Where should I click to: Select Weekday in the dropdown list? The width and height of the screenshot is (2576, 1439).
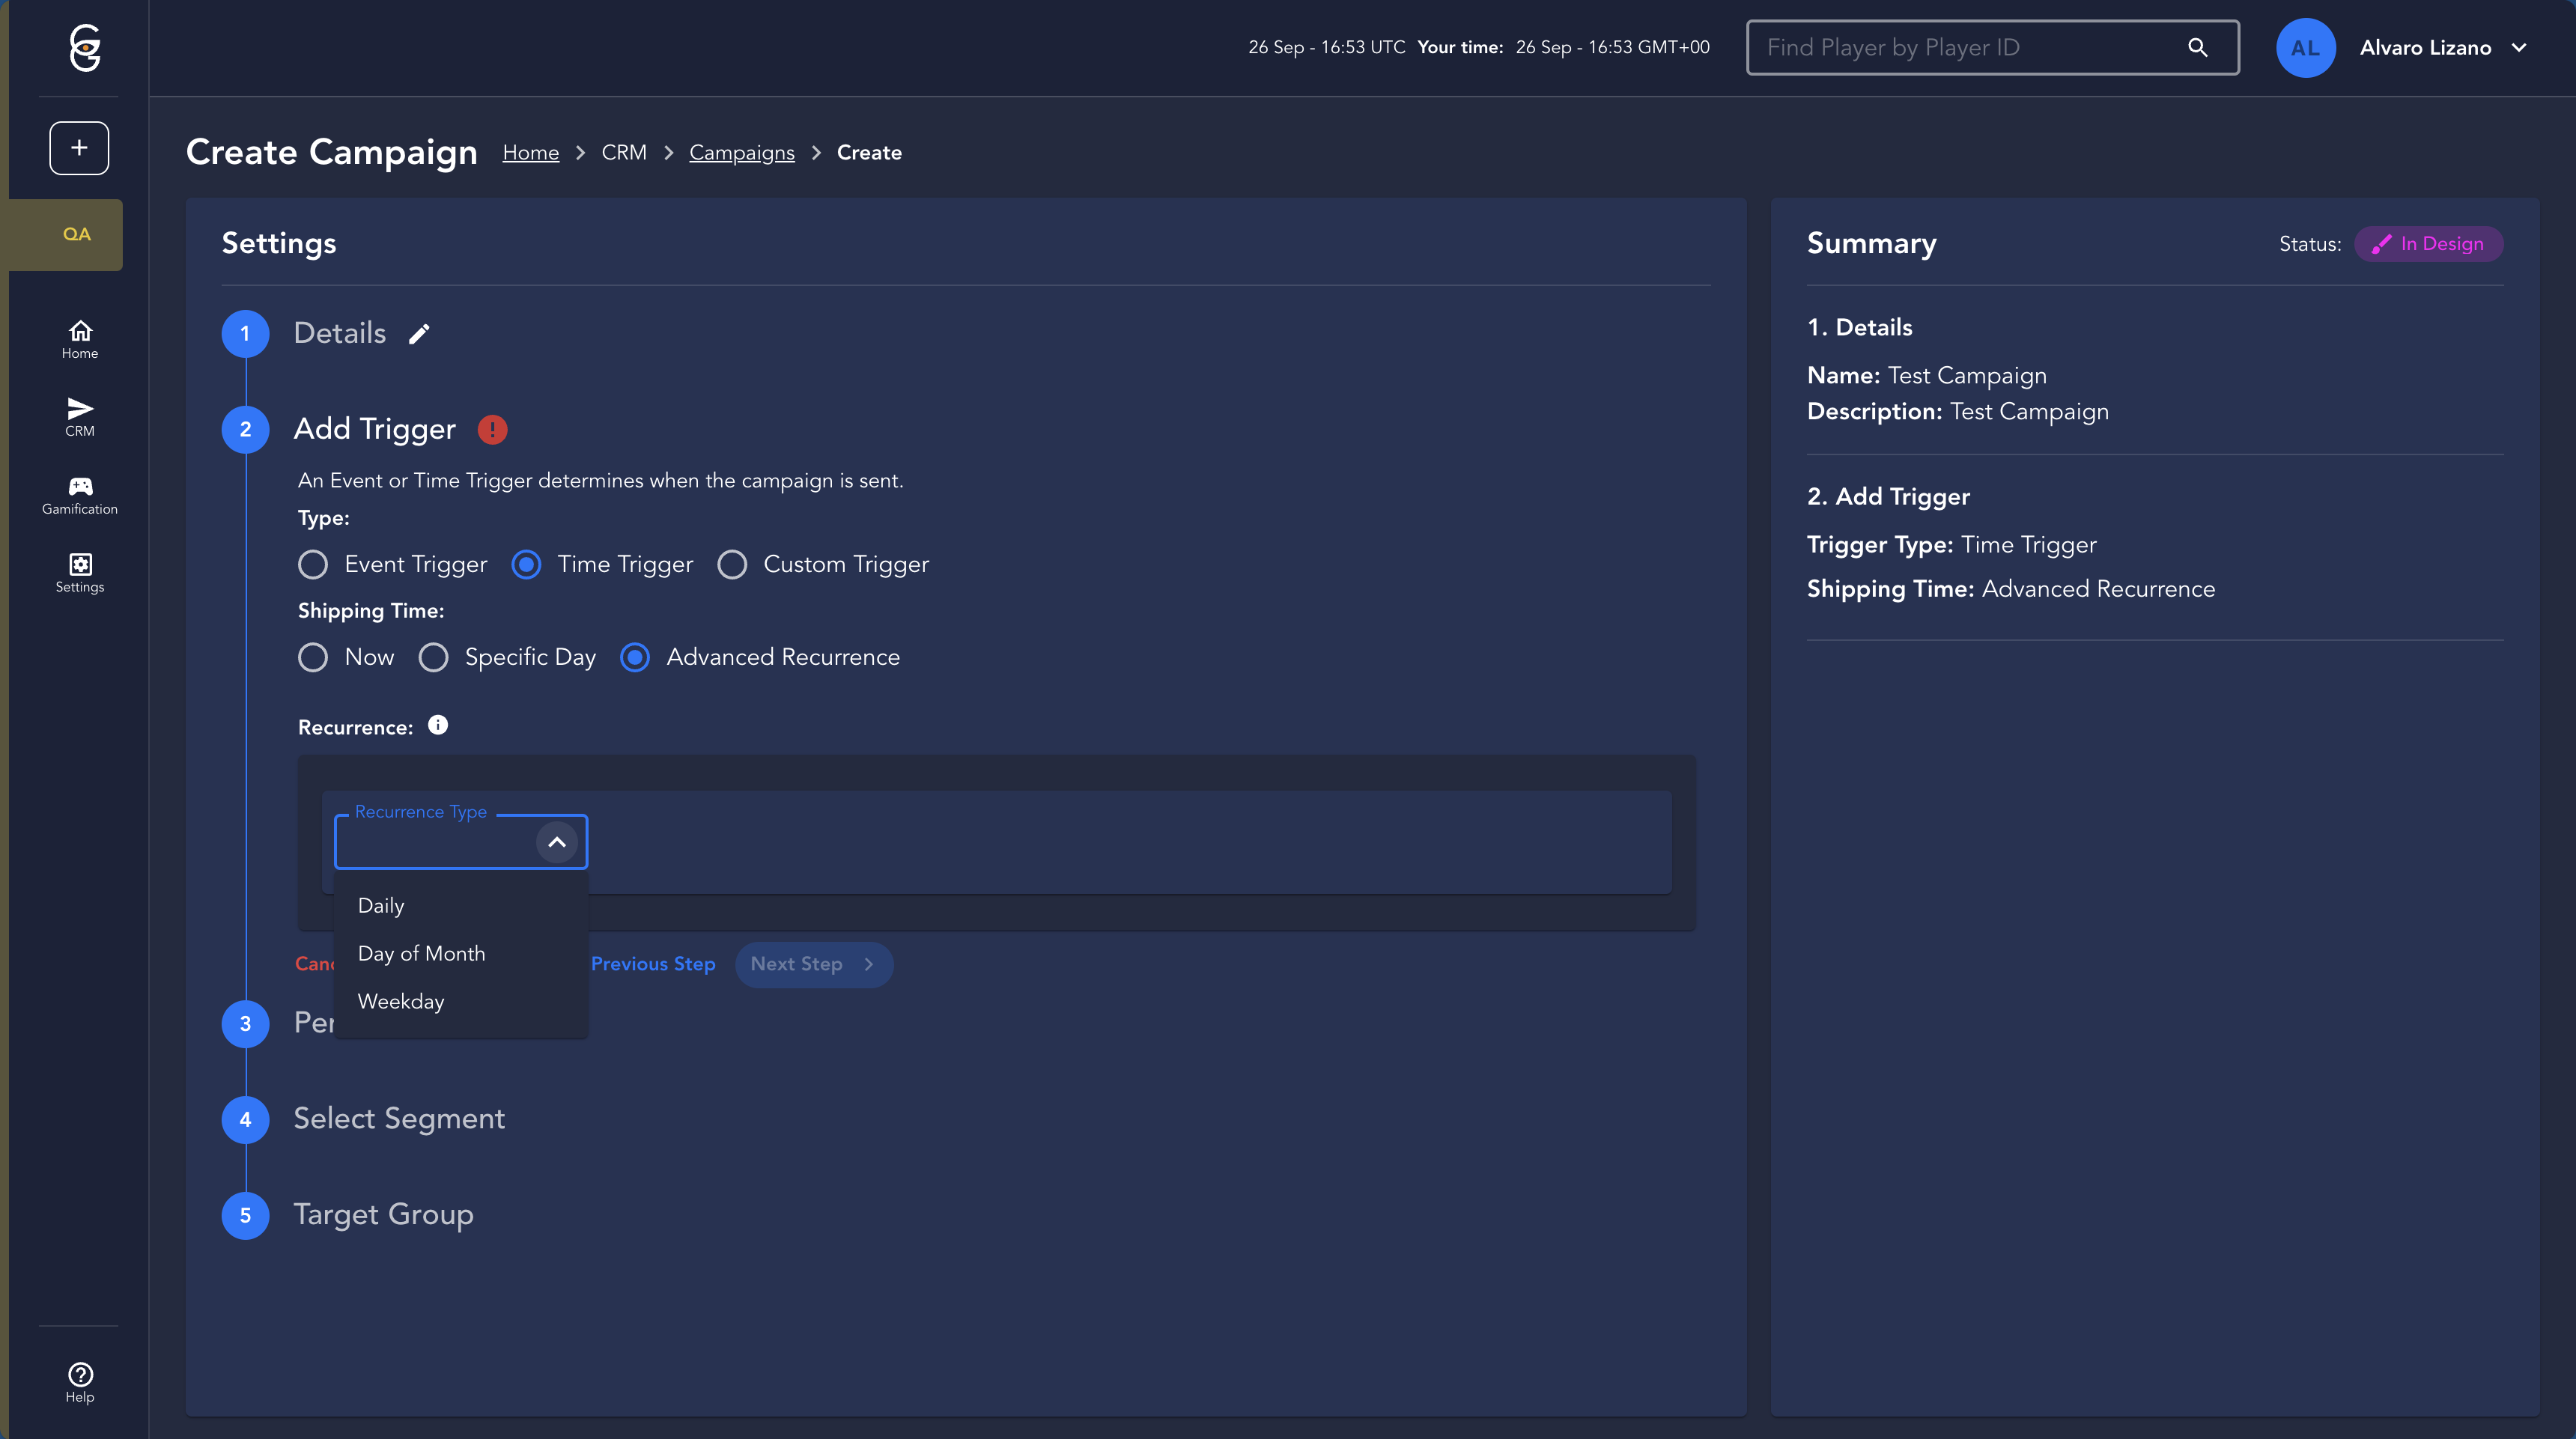(x=401, y=1002)
